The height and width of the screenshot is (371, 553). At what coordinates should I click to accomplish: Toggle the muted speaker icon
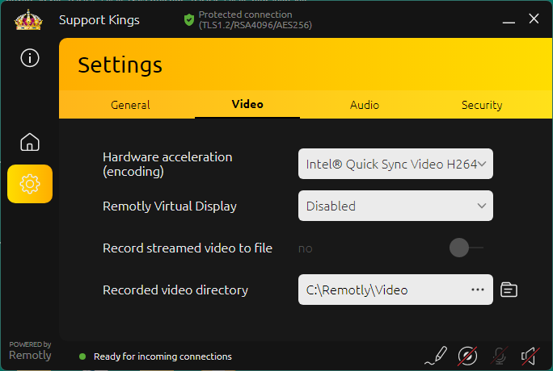tap(530, 355)
